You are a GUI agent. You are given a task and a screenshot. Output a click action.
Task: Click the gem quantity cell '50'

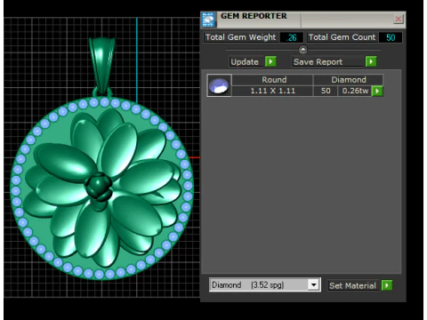point(326,91)
